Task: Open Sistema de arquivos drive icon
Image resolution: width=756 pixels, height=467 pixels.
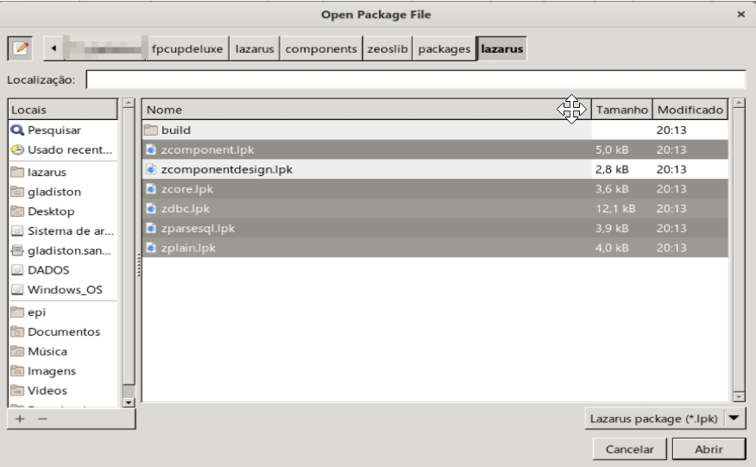Action: point(17,231)
